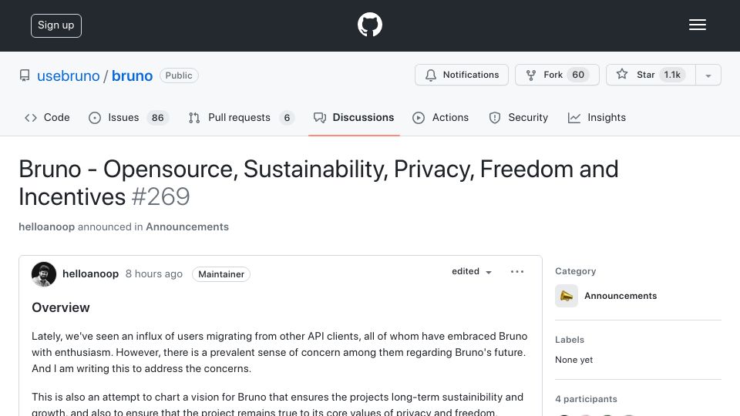Viewport: 740px width, 416px height.
Task: Click helloanoop's avatar image
Action: 44,274
